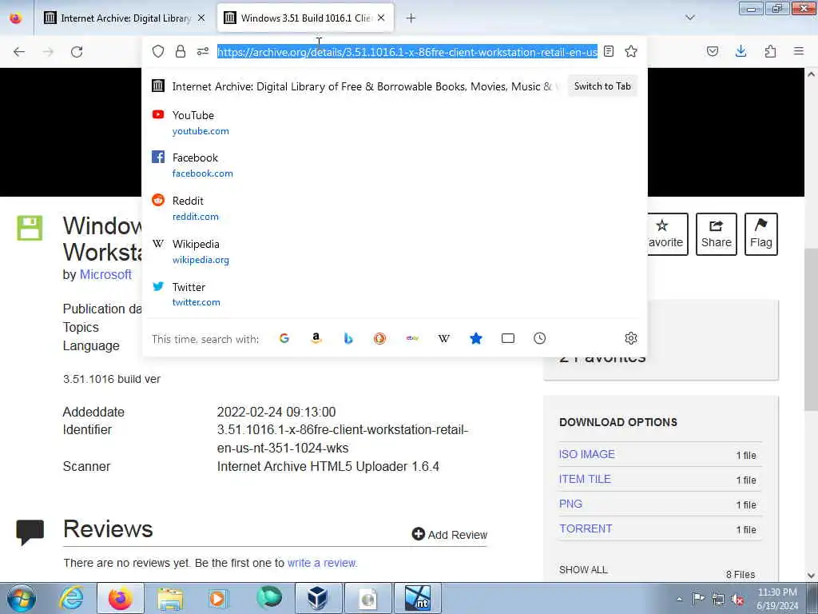Go back to the previous page
The height and width of the screenshot is (614, 818).
pos(19,52)
